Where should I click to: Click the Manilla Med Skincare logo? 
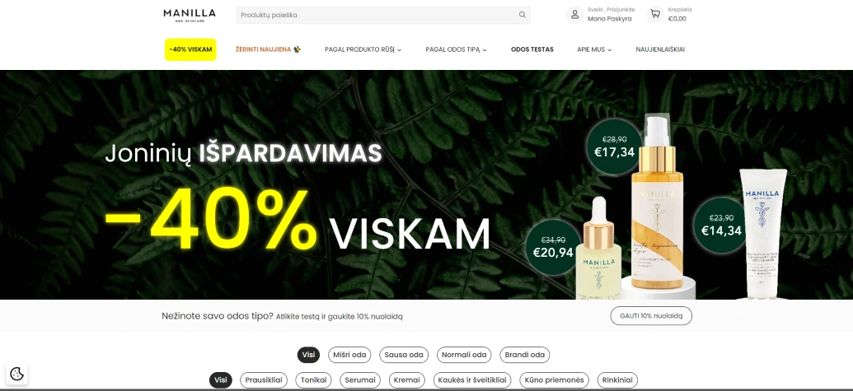click(x=190, y=15)
